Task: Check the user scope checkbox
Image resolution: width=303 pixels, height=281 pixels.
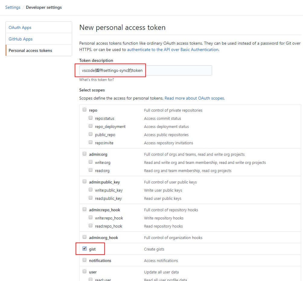Action: tap(85, 272)
